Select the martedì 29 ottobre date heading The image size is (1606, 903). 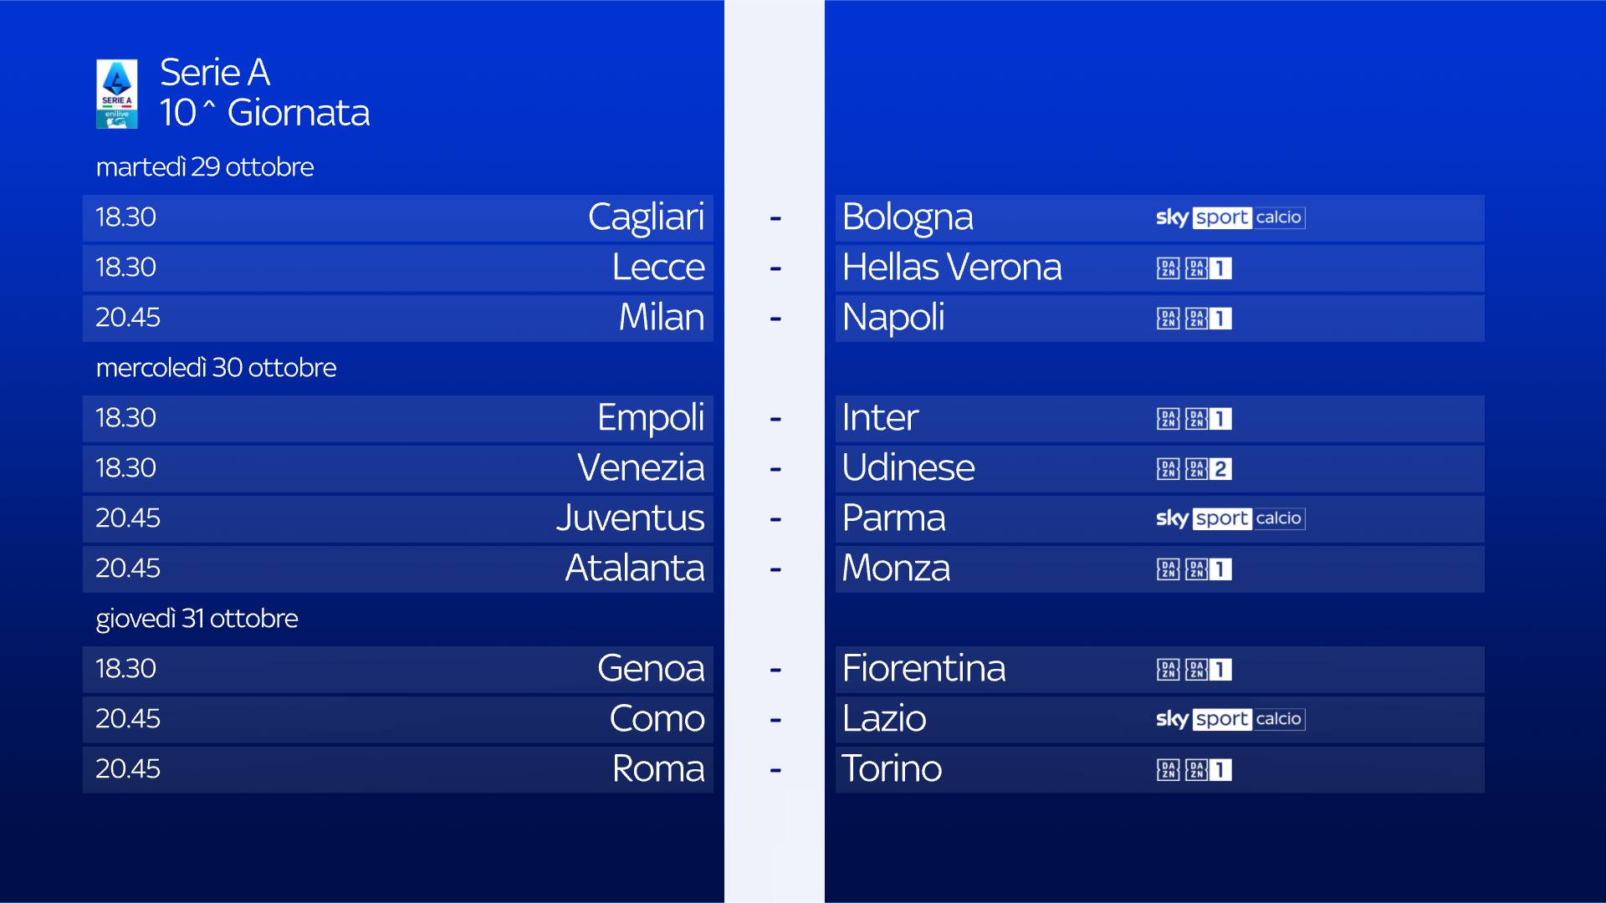coord(205,167)
